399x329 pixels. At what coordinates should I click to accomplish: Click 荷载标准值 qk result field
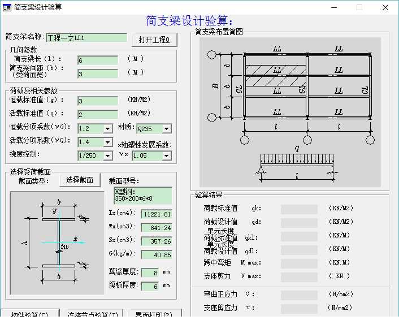point(299,209)
